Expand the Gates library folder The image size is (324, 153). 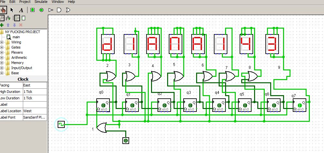(x=2, y=47)
